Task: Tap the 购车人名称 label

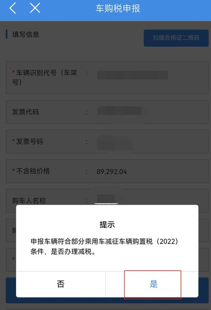Action: coord(29,200)
